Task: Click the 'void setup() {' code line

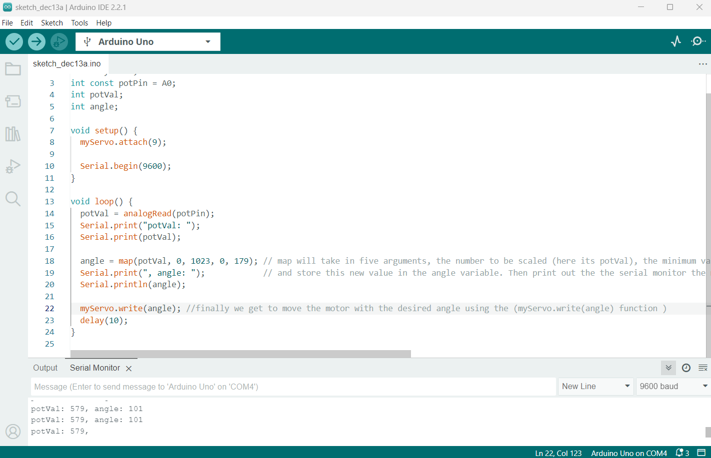Action: (x=104, y=130)
